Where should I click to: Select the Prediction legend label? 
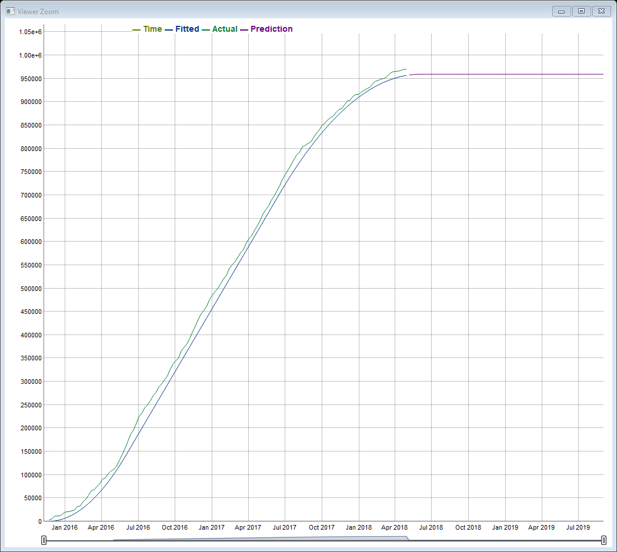(272, 29)
